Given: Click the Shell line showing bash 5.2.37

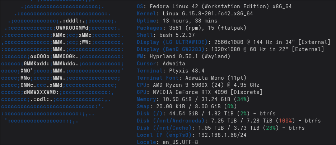Looking at the screenshot, I should [x=166, y=35].
